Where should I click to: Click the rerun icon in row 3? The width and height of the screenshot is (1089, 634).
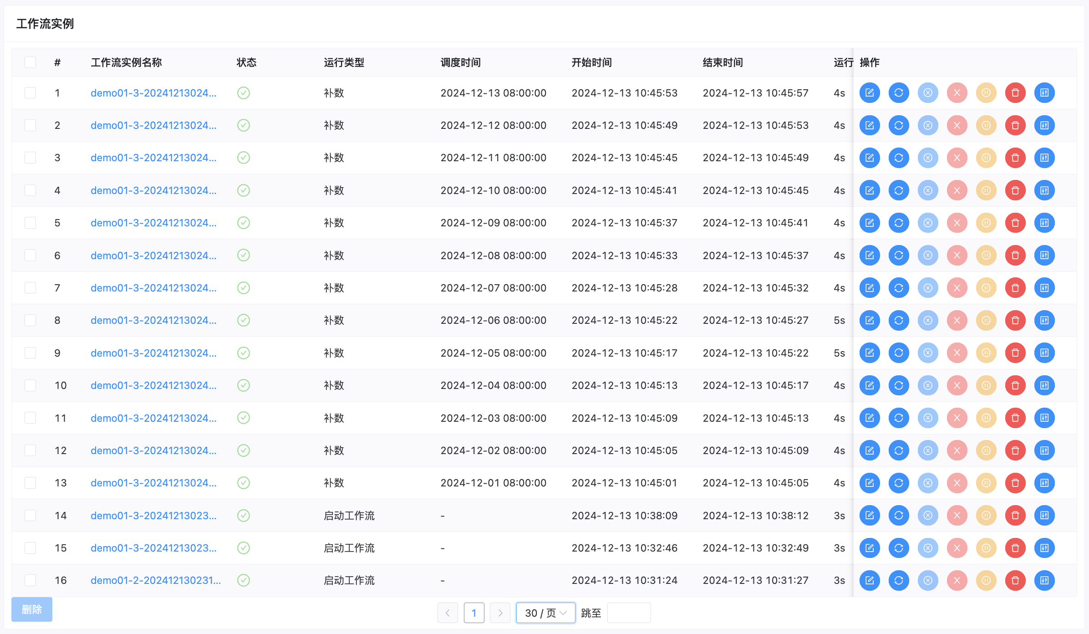click(898, 158)
